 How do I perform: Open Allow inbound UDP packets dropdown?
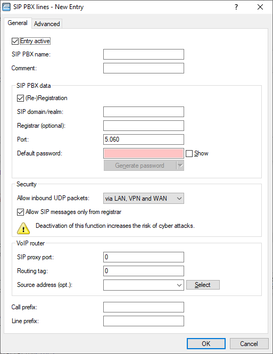[x=144, y=199]
